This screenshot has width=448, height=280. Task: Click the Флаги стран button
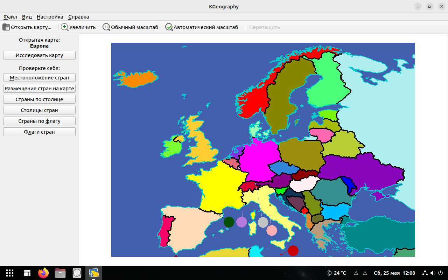39,132
